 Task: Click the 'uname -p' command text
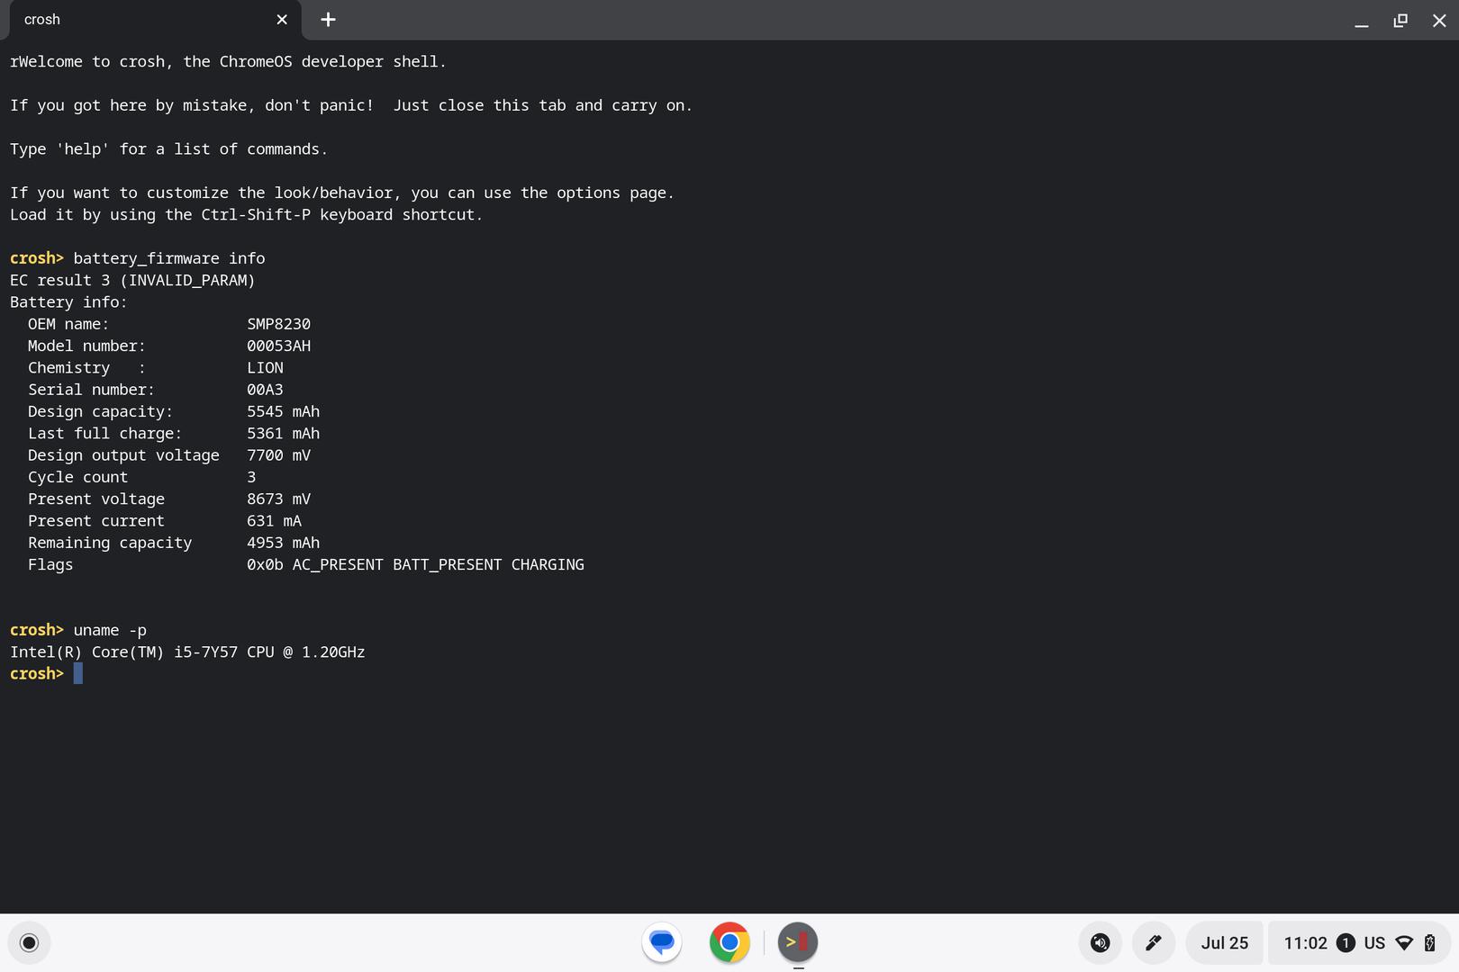click(x=110, y=630)
